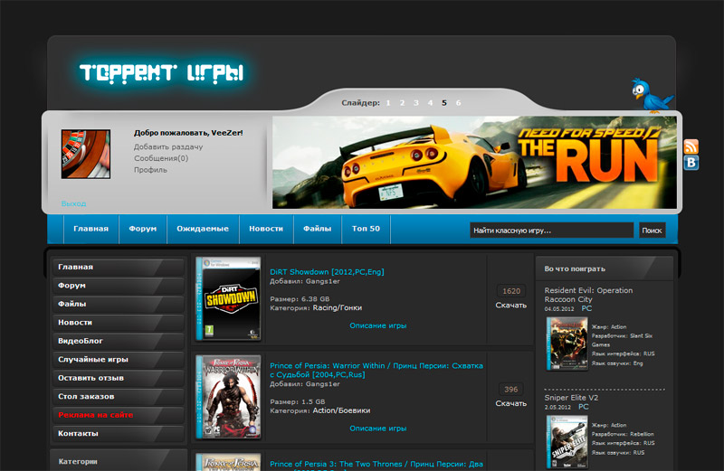
Task: Click the roulette user avatar
Action: click(86, 154)
